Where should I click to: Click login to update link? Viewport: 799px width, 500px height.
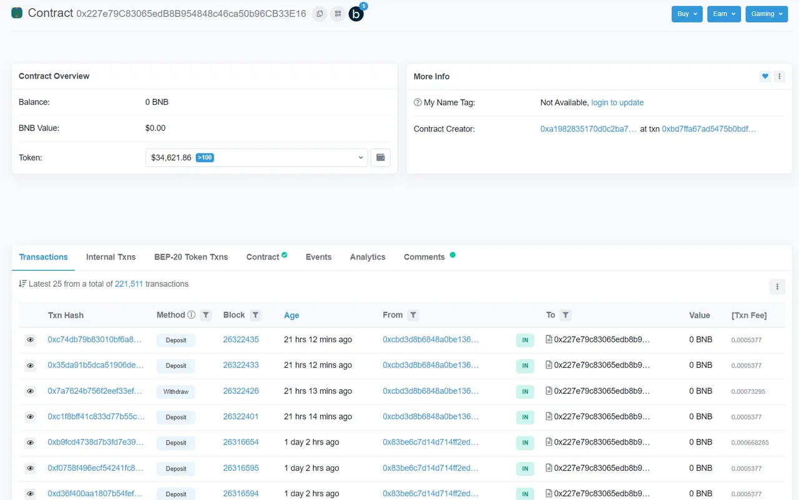[x=617, y=102]
